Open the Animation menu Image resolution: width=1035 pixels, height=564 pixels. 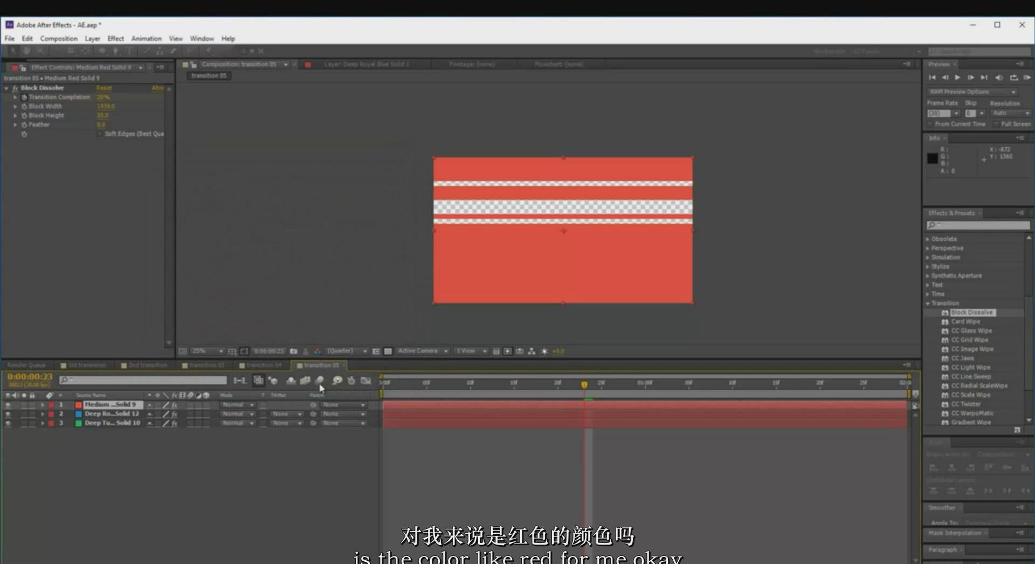point(146,39)
